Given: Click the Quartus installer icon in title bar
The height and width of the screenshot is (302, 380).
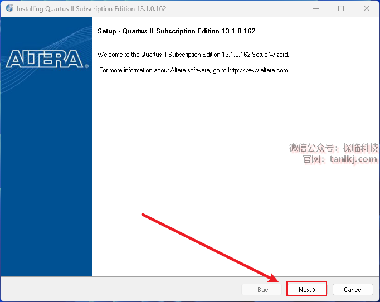Looking at the screenshot, I should [9, 8].
